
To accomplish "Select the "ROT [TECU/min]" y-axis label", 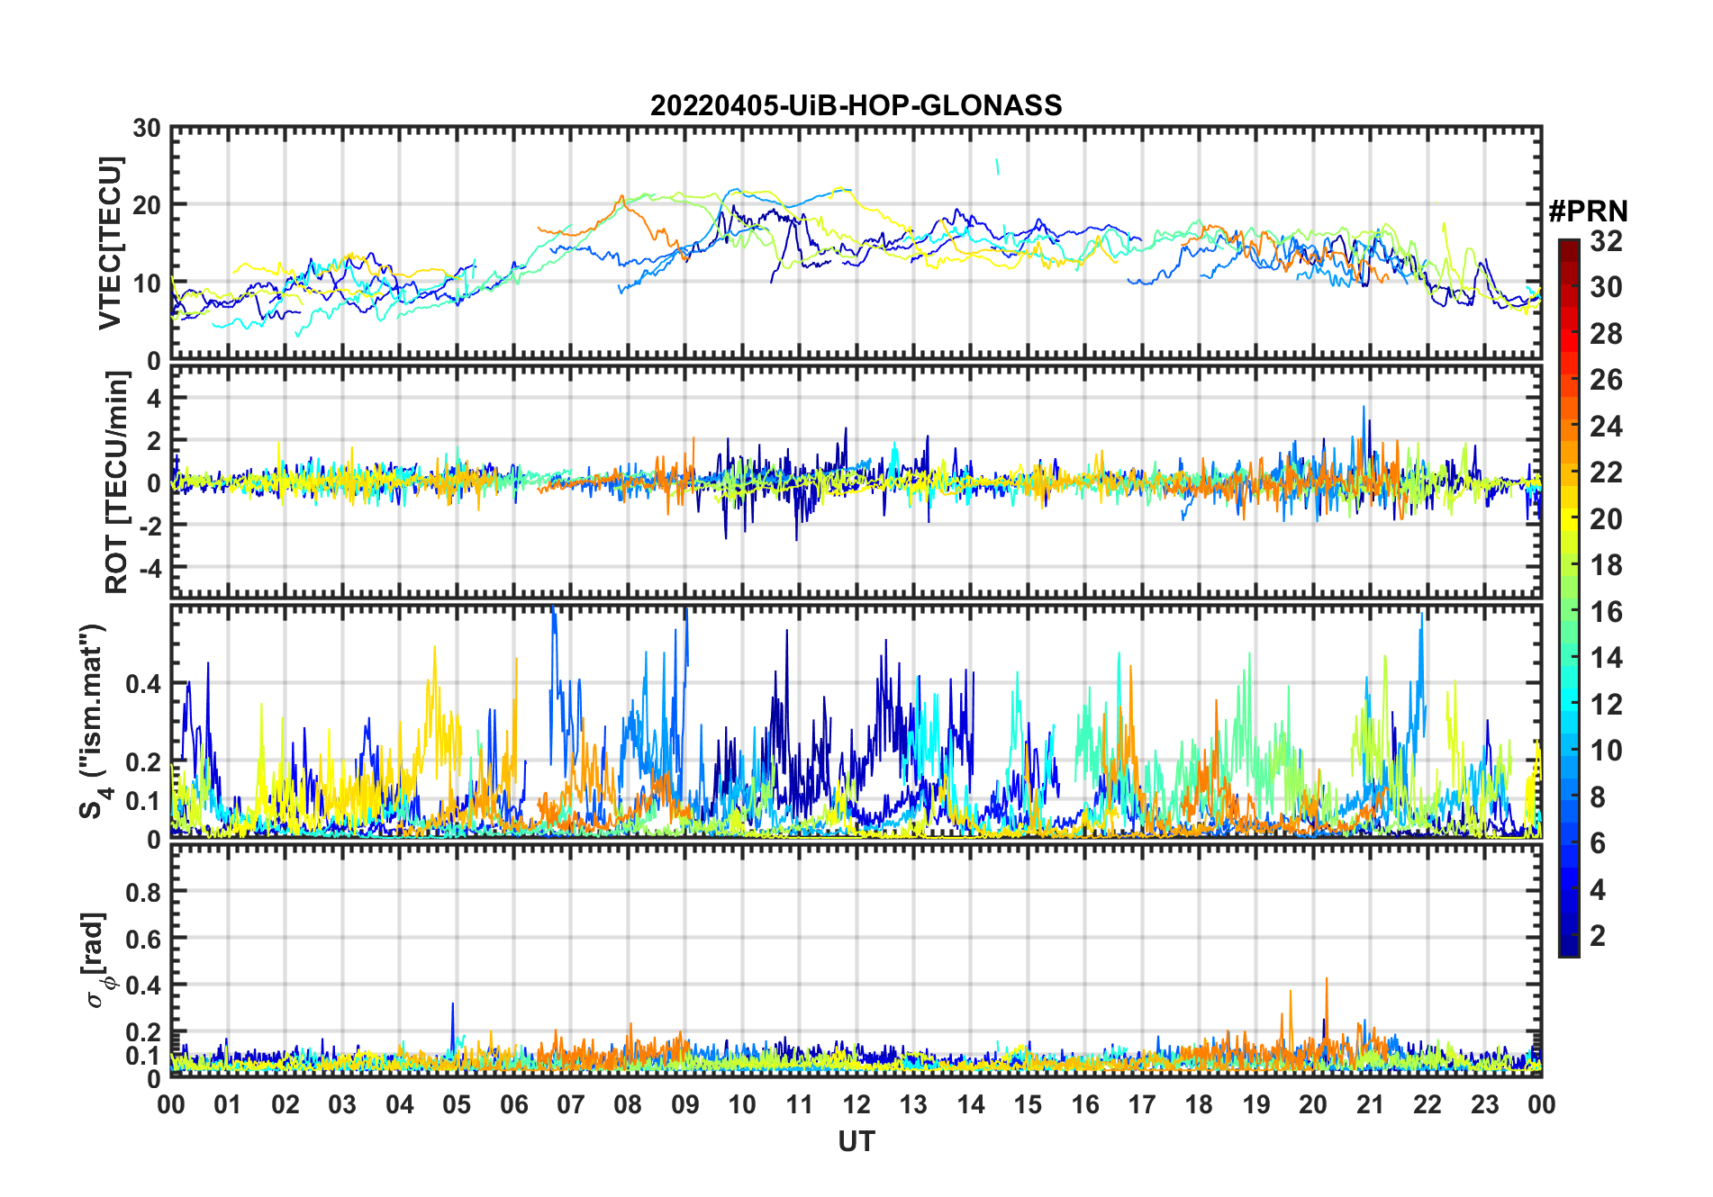I will coord(116,481).
